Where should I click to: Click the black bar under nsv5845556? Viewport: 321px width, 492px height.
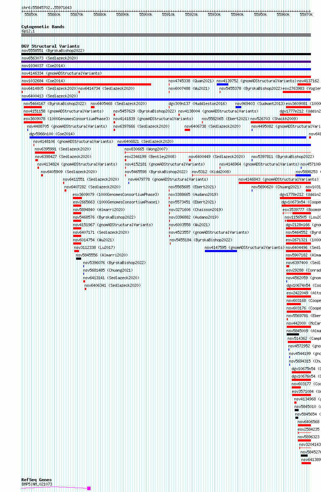point(79,259)
